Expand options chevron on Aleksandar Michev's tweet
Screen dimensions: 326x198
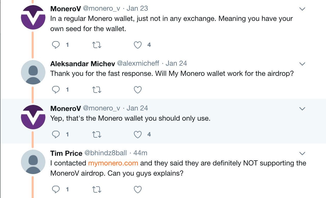tap(302, 64)
